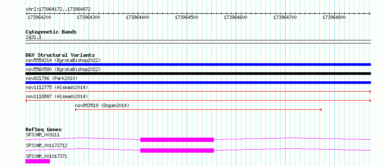Click ruler position 173964600
The image size is (383, 166).
(236, 17)
